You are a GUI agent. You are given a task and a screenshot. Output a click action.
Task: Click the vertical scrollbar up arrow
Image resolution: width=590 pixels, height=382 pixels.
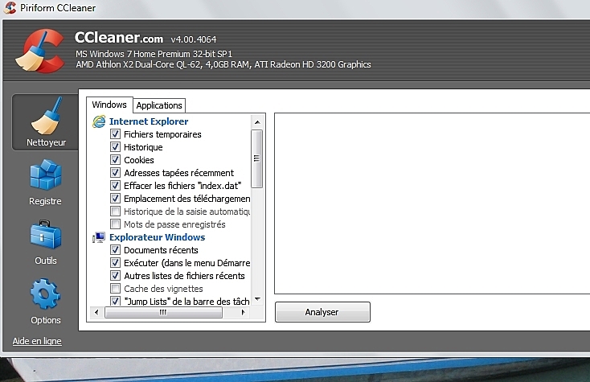click(x=257, y=122)
